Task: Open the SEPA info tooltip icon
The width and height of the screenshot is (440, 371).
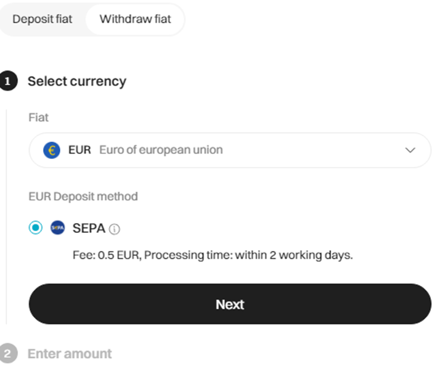Action: point(115,229)
